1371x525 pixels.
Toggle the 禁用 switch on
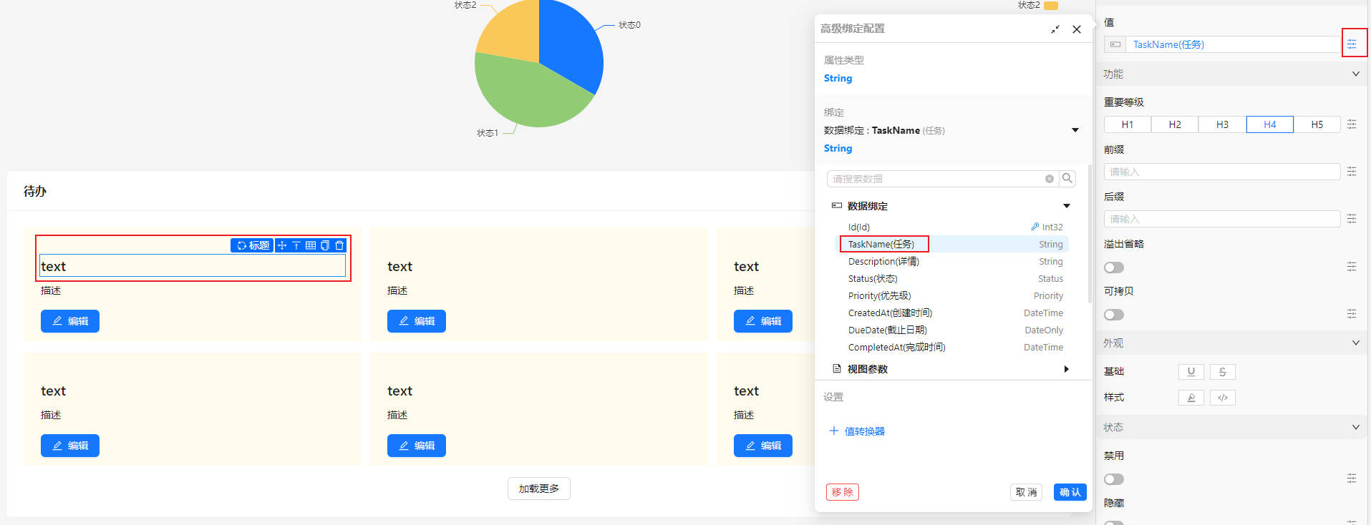[x=1114, y=479]
